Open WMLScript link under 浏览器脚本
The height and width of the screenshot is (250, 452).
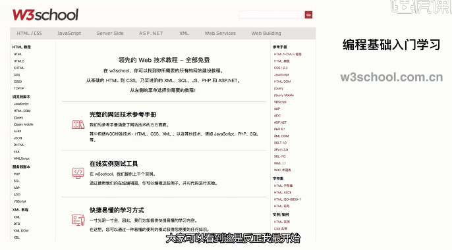(x=22, y=159)
